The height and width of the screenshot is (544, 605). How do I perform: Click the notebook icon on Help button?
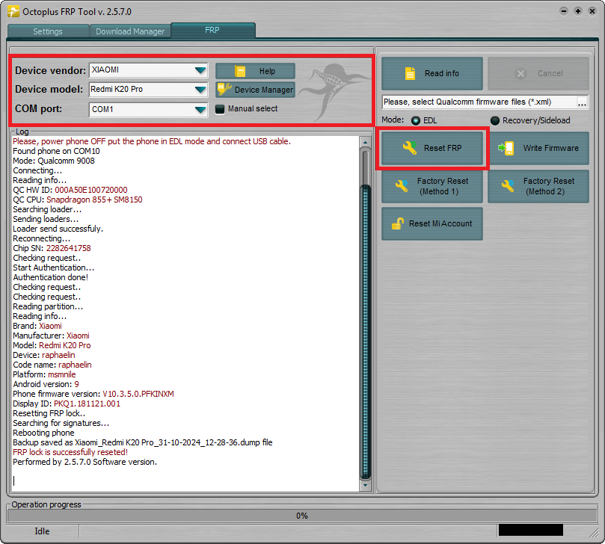coord(240,71)
